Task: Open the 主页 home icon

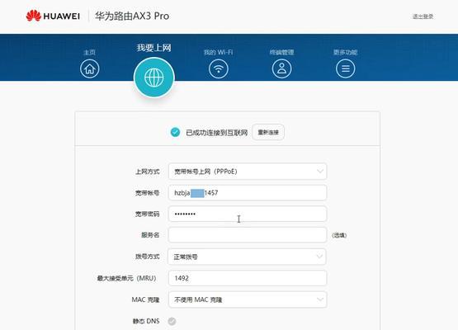Action: click(x=90, y=68)
